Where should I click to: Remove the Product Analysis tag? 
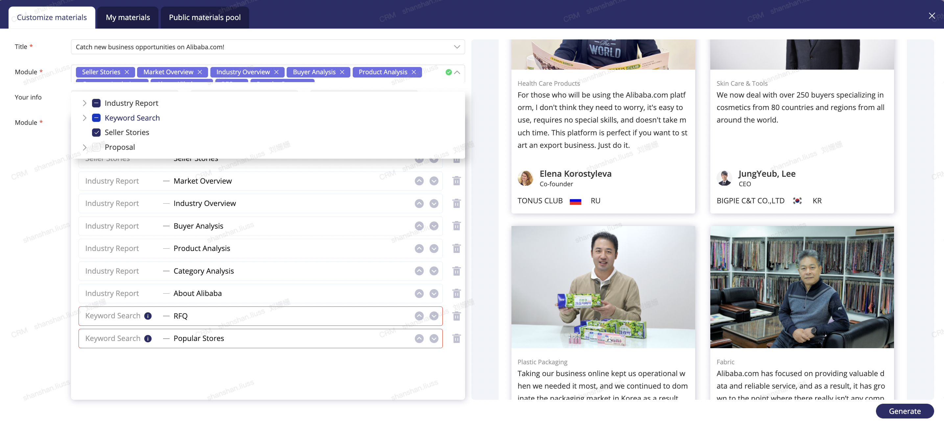[414, 72]
